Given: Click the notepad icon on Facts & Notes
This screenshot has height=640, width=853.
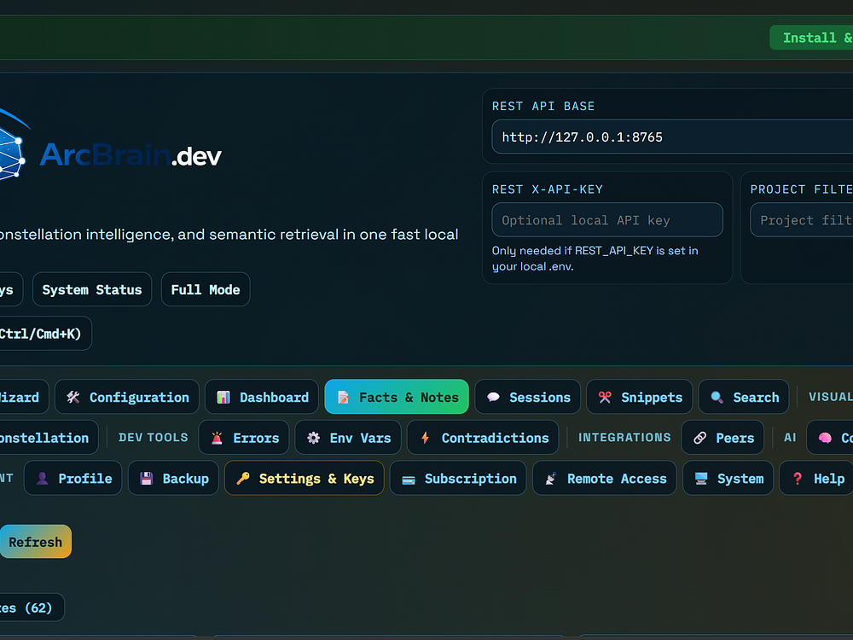Looking at the screenshot, I should pos(343,398).
